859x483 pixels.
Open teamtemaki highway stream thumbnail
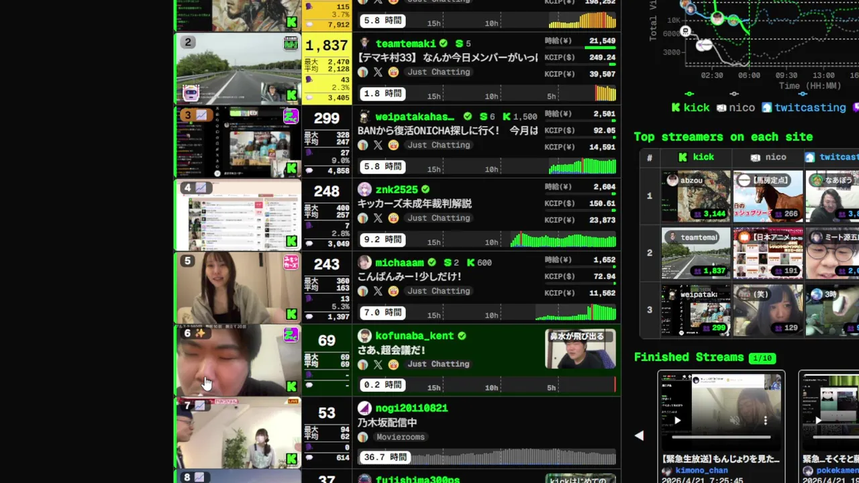(x=238, y=70)
